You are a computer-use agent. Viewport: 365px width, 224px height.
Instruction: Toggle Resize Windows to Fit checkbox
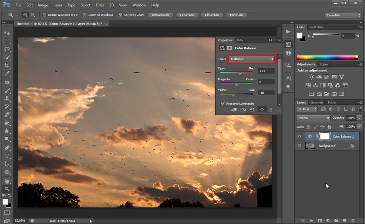44,15
